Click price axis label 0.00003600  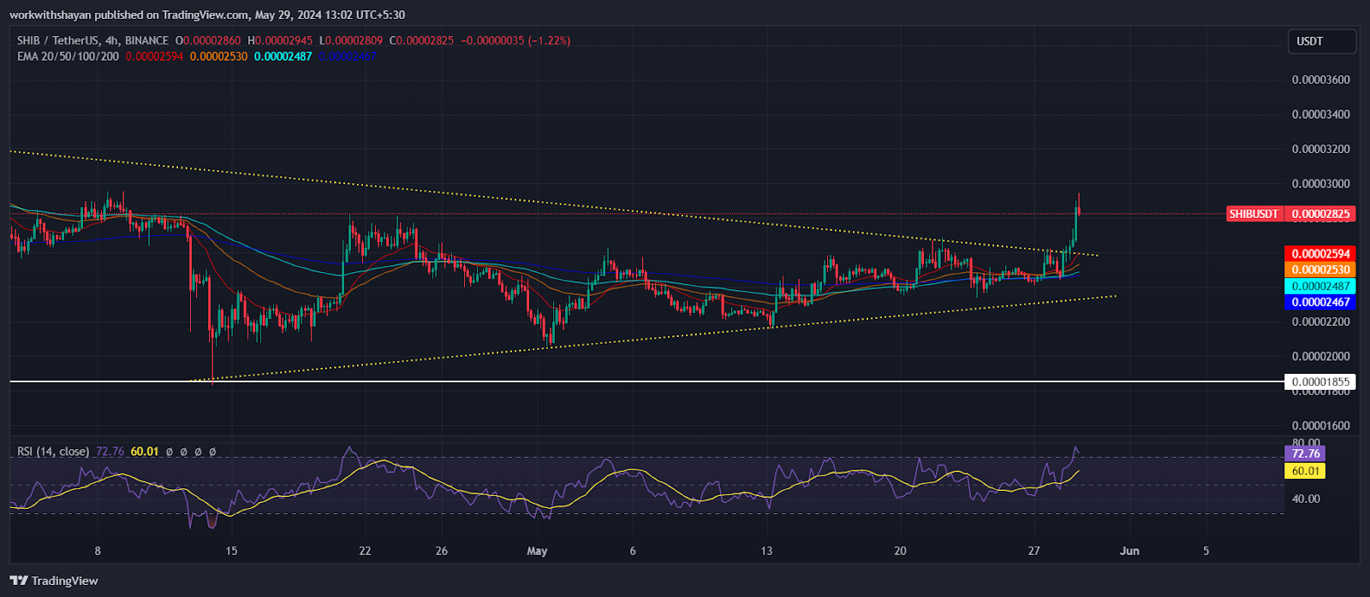(x=1320, y=80)
